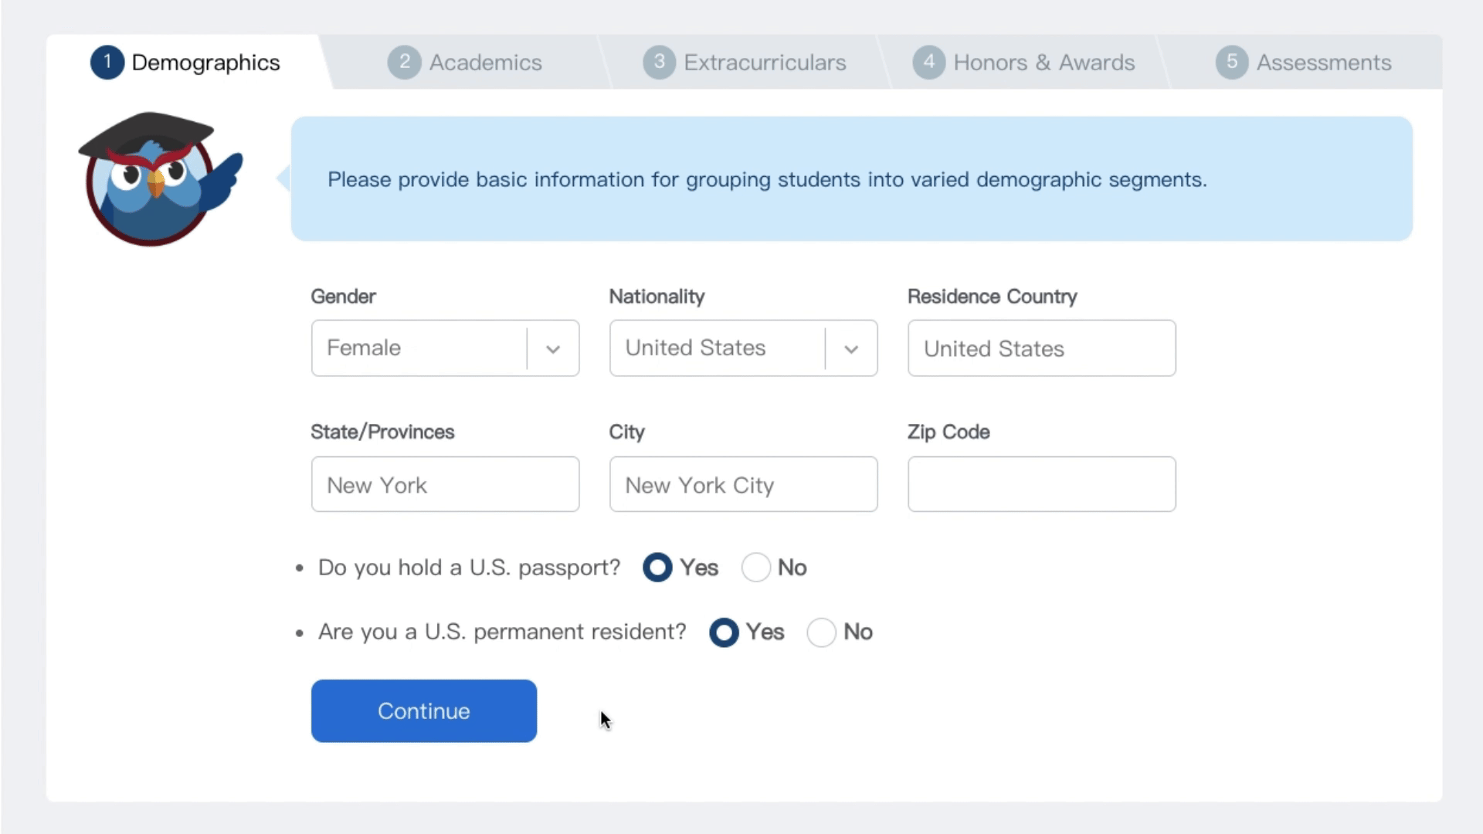The width and height of the screenshot is (1483, 834).
Task: Click step 2 circle icon on Academics
Action: 404,63
